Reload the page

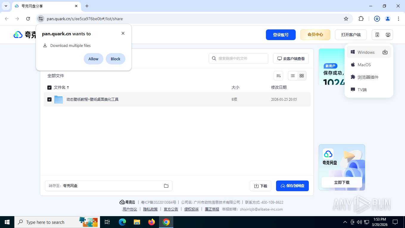point(28,19)
